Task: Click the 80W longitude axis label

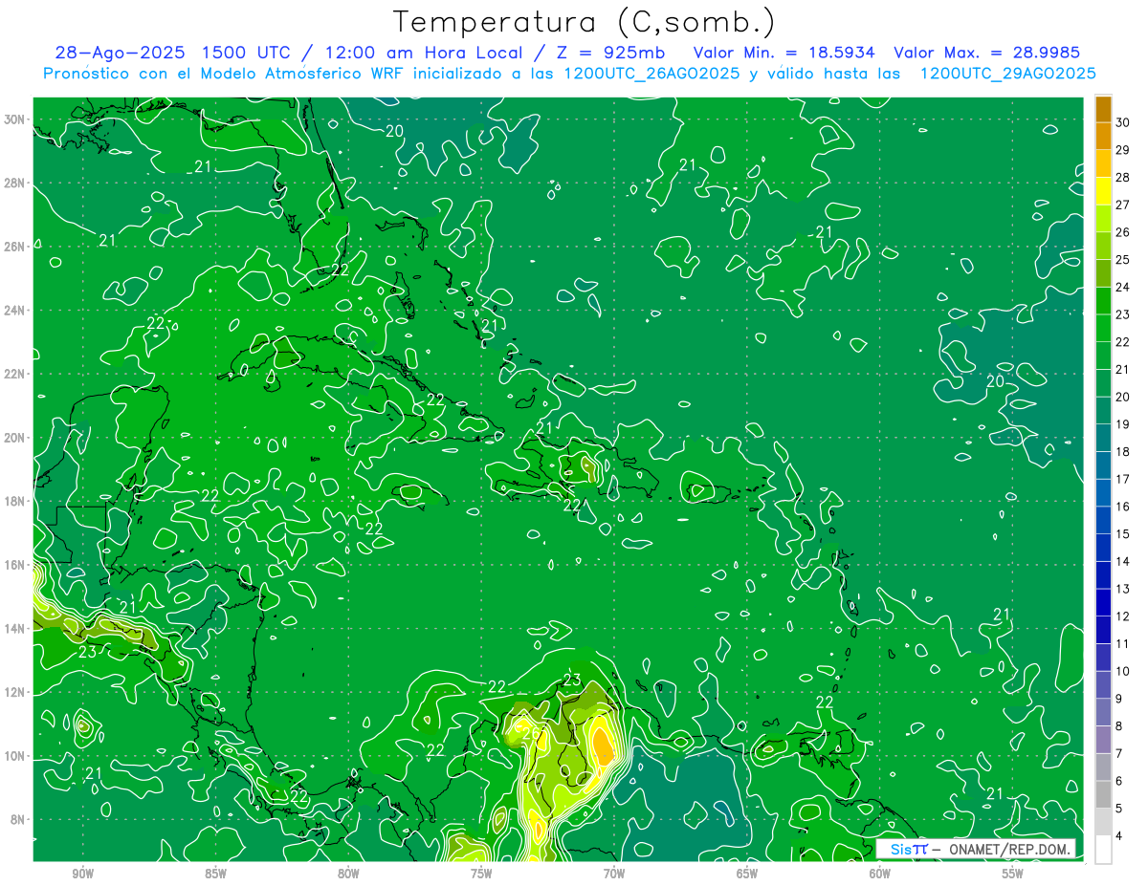Action: pyautogui.click(x=348, y=875)
